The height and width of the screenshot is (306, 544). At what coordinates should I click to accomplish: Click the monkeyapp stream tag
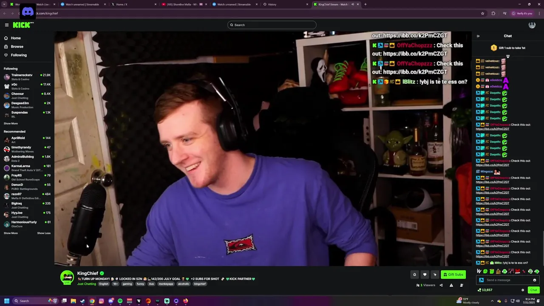[166, 284]
